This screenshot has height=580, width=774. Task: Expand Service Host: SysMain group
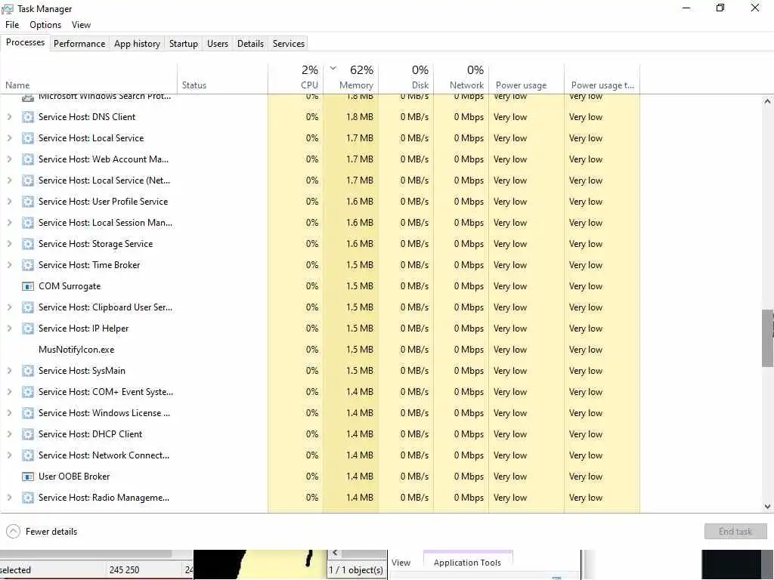pyautogui.click(x=9, y=370)
